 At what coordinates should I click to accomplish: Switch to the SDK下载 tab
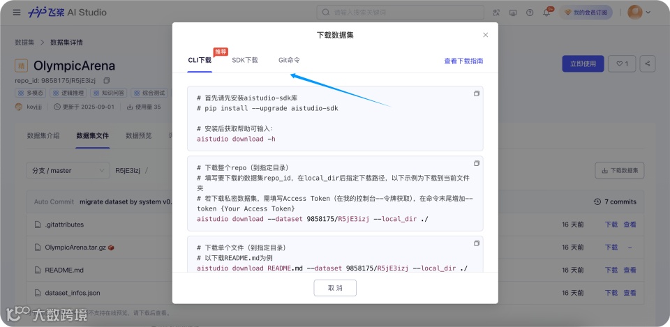(x=245, y=60)
